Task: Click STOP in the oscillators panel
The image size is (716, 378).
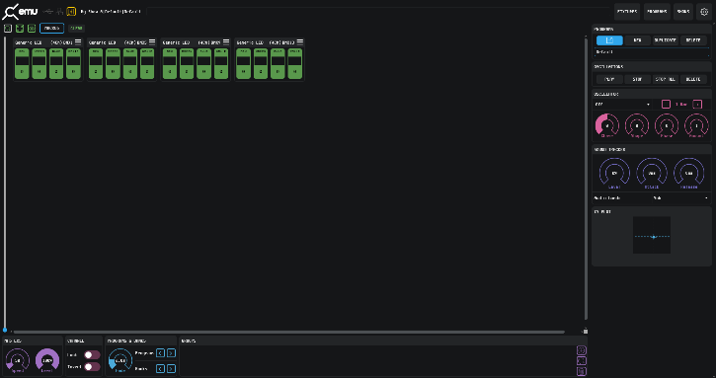Action: (637, 79)
